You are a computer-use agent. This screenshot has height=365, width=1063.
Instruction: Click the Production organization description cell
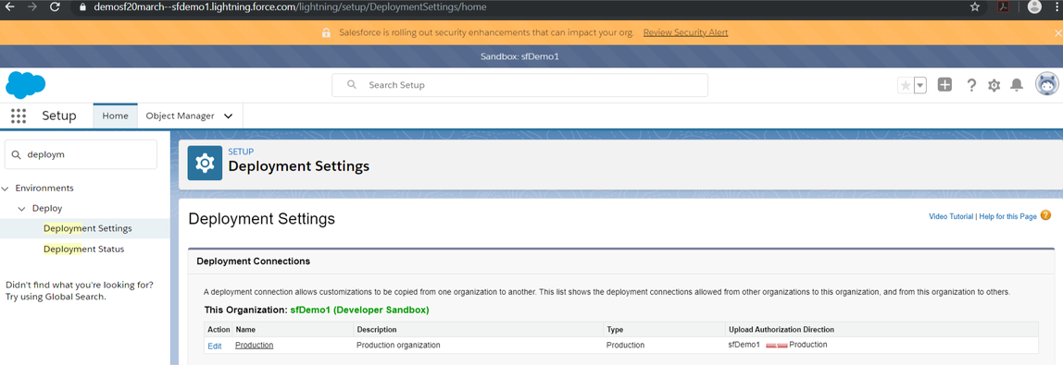[398, 345]
